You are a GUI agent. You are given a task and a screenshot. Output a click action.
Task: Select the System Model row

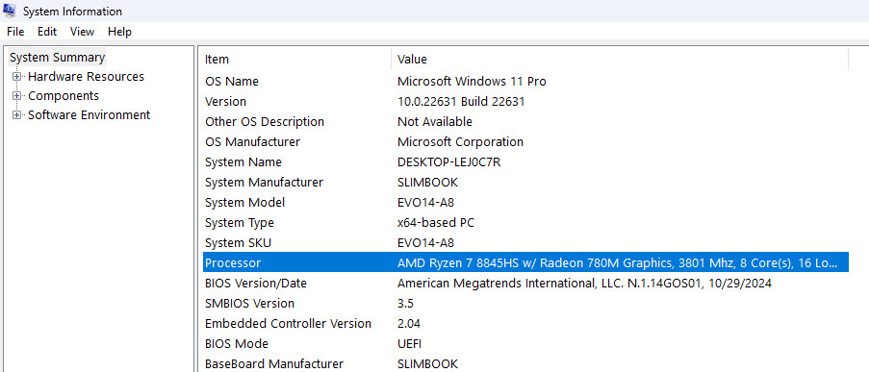525,203
